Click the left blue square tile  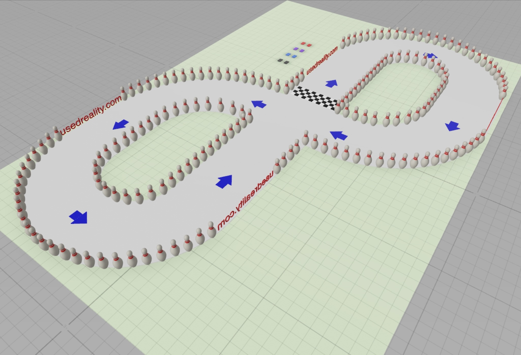pyautogui.click(x=288, y=54)
